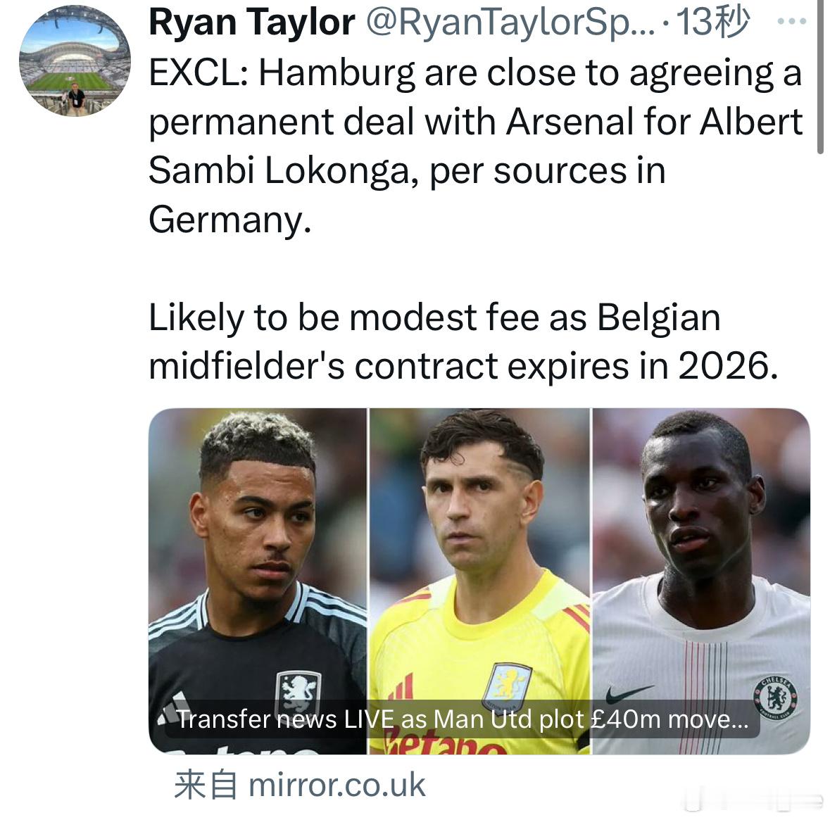The width and height of the screenshot is (830, 820).
Task: Open the @RyanTaylorSp... handle
Action: (x=510, y=23)
